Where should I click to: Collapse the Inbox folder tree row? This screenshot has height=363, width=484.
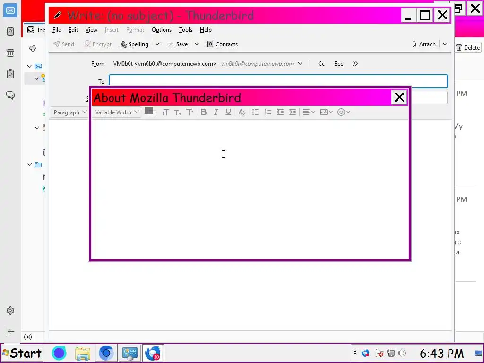[x=37, y=78]
